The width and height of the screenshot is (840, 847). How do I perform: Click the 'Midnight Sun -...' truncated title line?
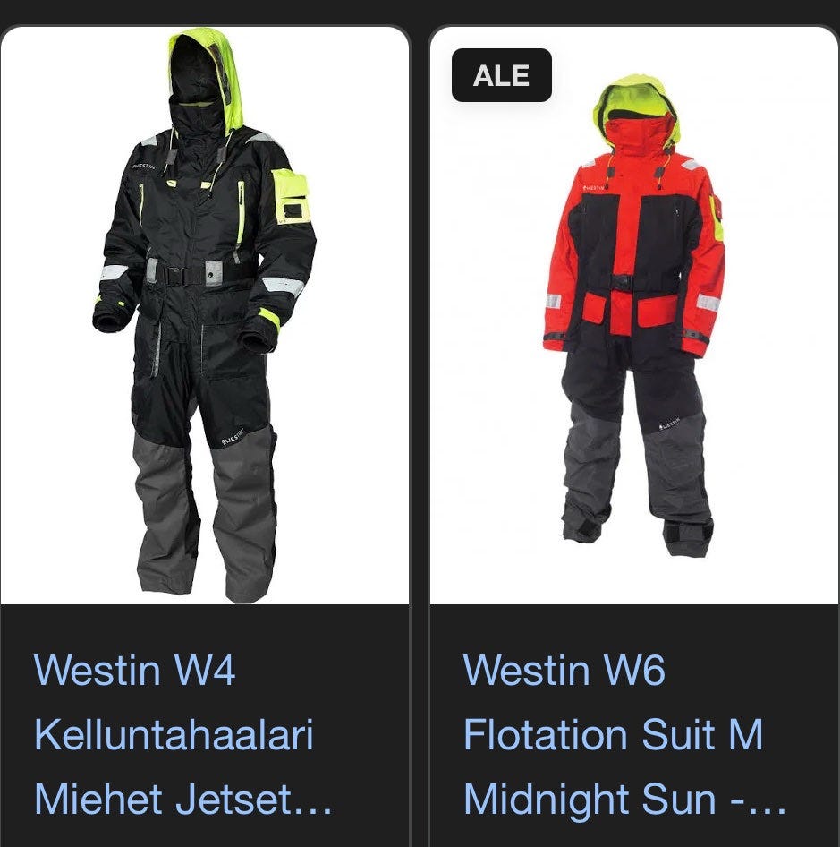[624, 799]
